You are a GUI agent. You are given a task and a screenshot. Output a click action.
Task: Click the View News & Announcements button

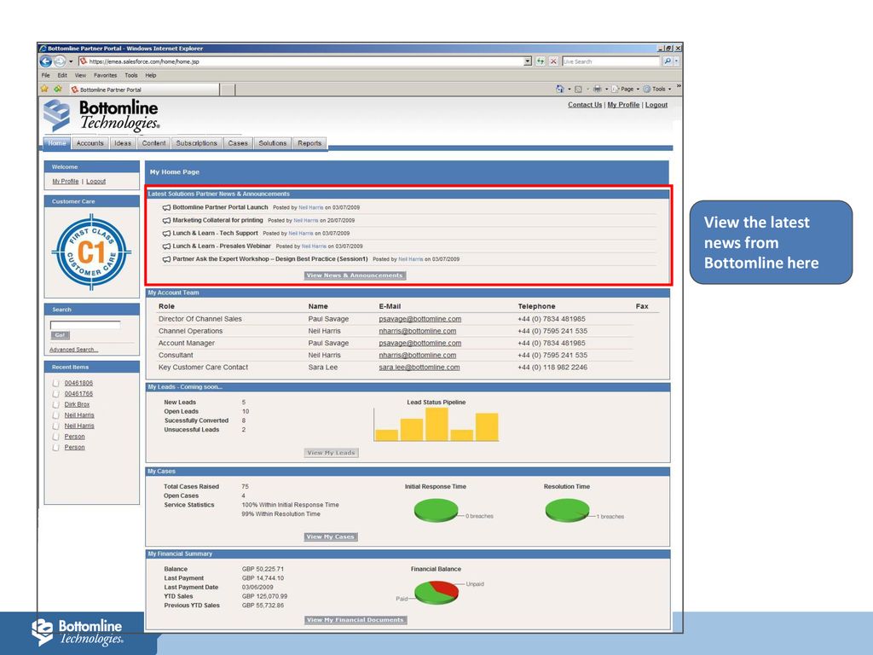pyautogui.click(x=355, y=275)
